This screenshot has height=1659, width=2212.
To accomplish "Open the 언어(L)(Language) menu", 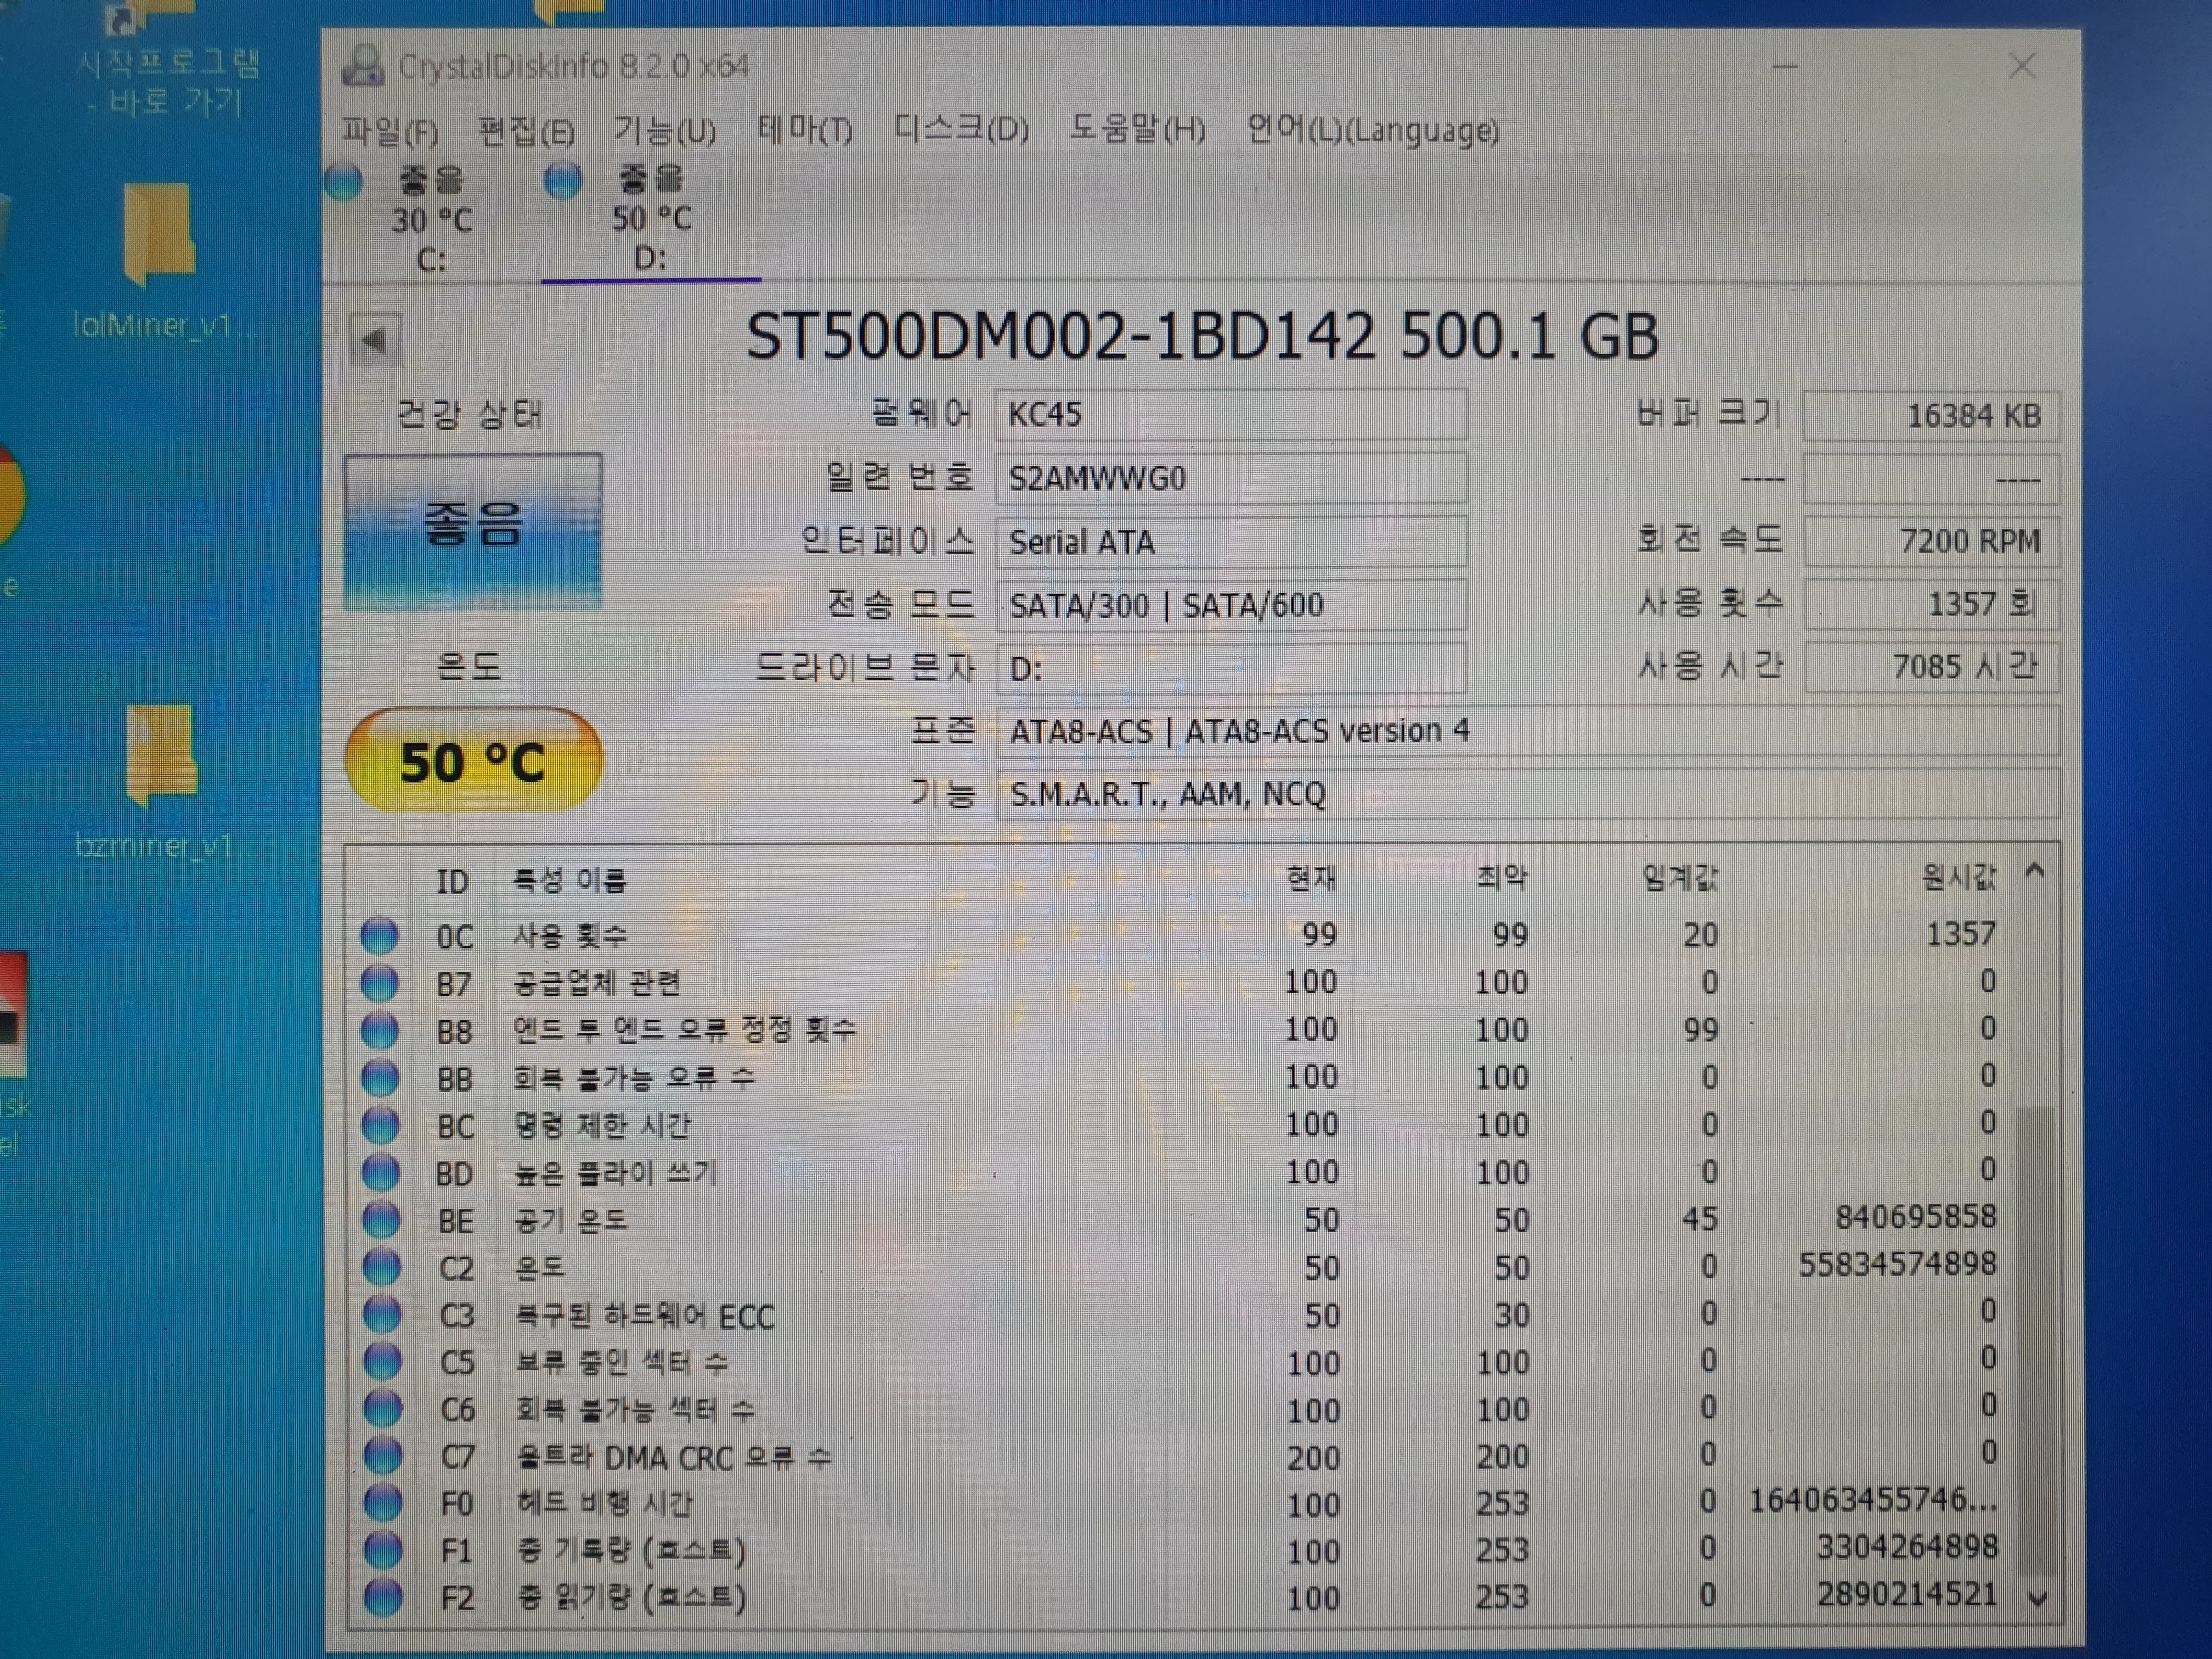I will (1372, 130).
